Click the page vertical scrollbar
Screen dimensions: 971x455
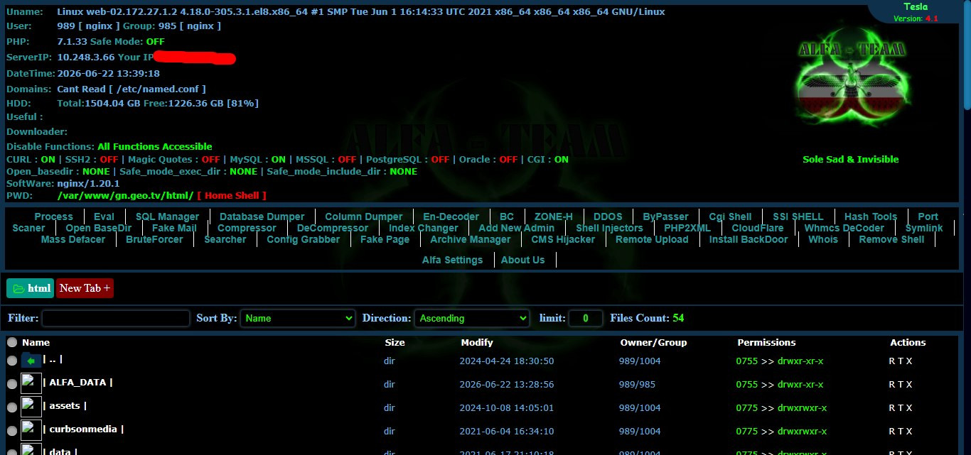pos(967,54)
